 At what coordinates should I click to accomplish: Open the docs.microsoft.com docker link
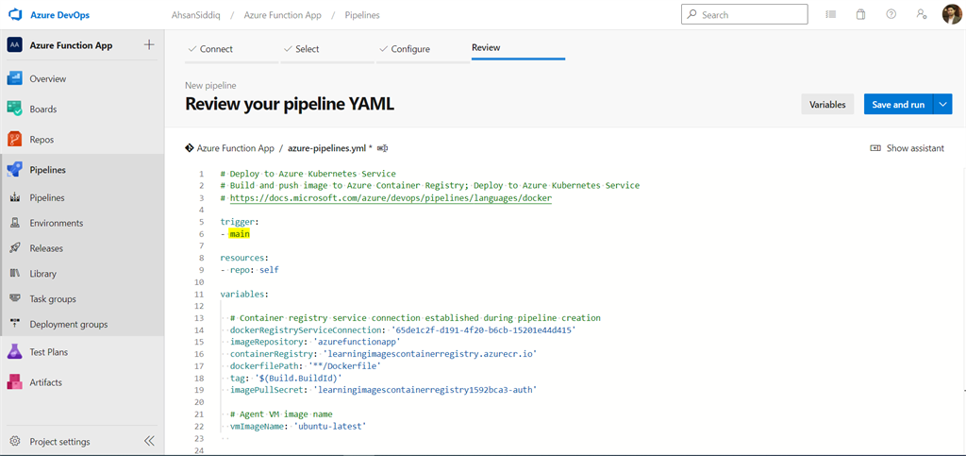tap(391, 198)
